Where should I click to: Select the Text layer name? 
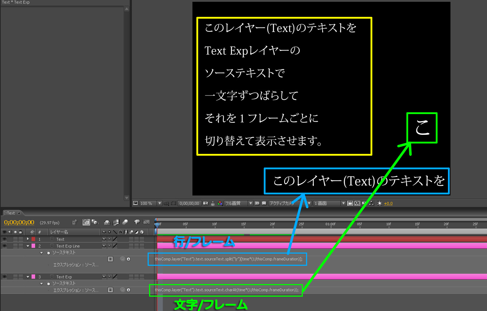point(60,239)
